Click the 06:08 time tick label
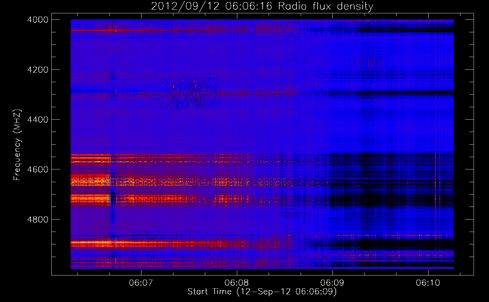This screenshot has height=302, width=489. [x=237, y=283]
